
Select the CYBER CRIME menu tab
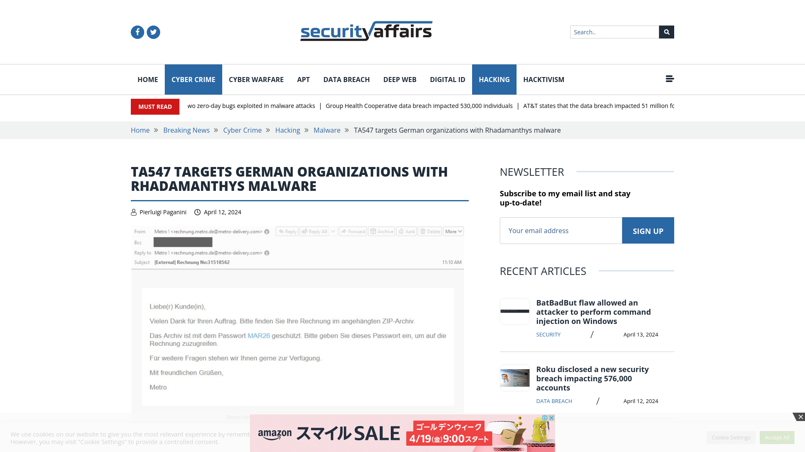193,80
